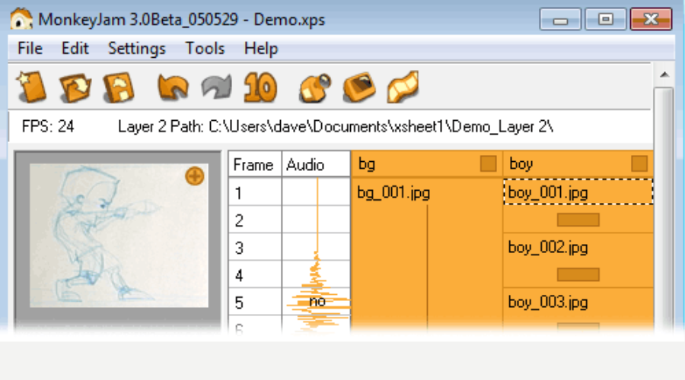Screen dimensions: 685x380
Task: Click the hold bar below boy_001.jpg
Action: [578, 220]
